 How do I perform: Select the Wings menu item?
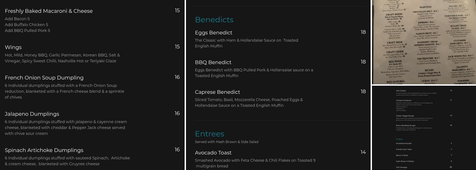click(x=13, y=47)
